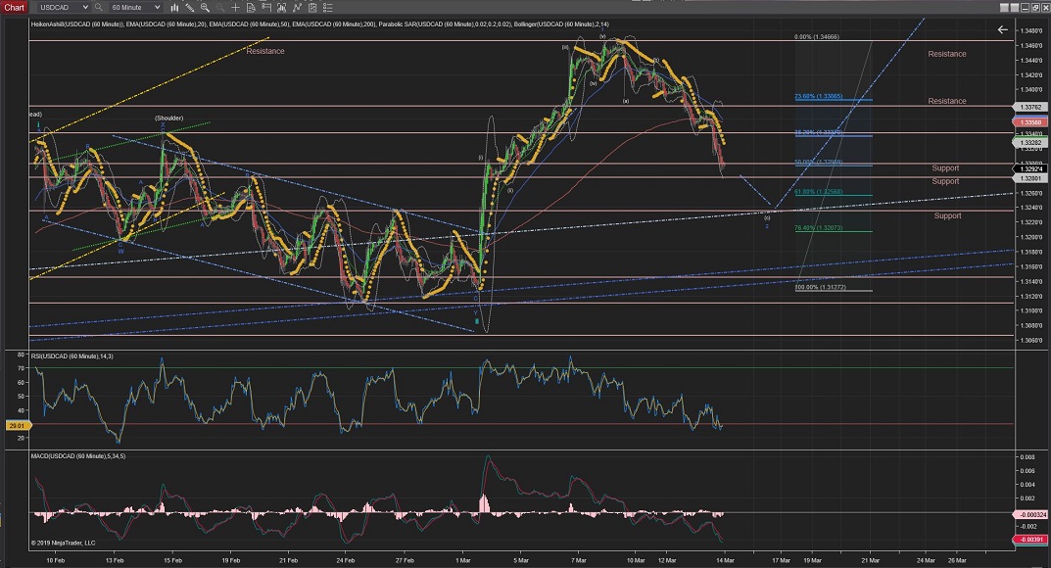Click the 2019 NinjaTrader, LLC copyright text
The width and height of the screenshot is (1051, 568).
[x=63, y=543]
